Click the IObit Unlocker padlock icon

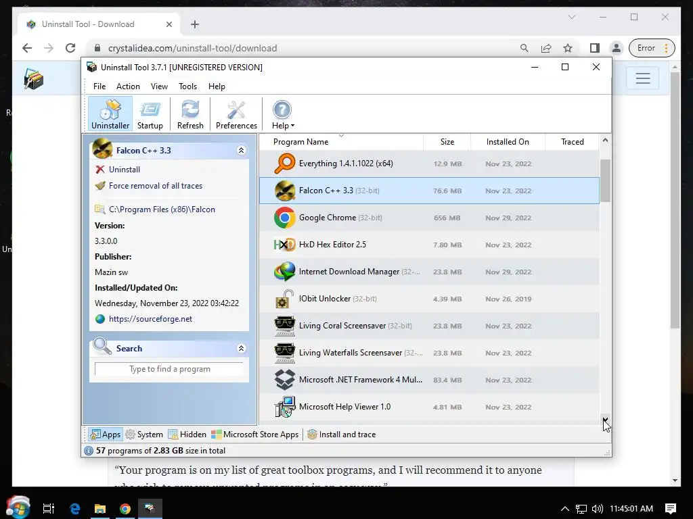(285, 299)
